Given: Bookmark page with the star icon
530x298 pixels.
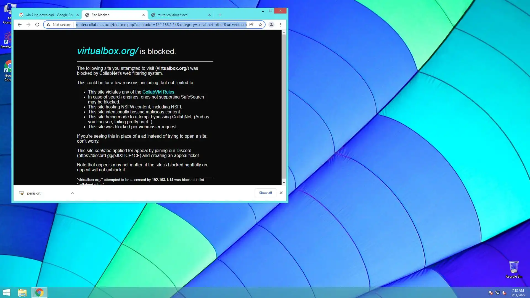Looking at the screenshot, I should [260, 25].
